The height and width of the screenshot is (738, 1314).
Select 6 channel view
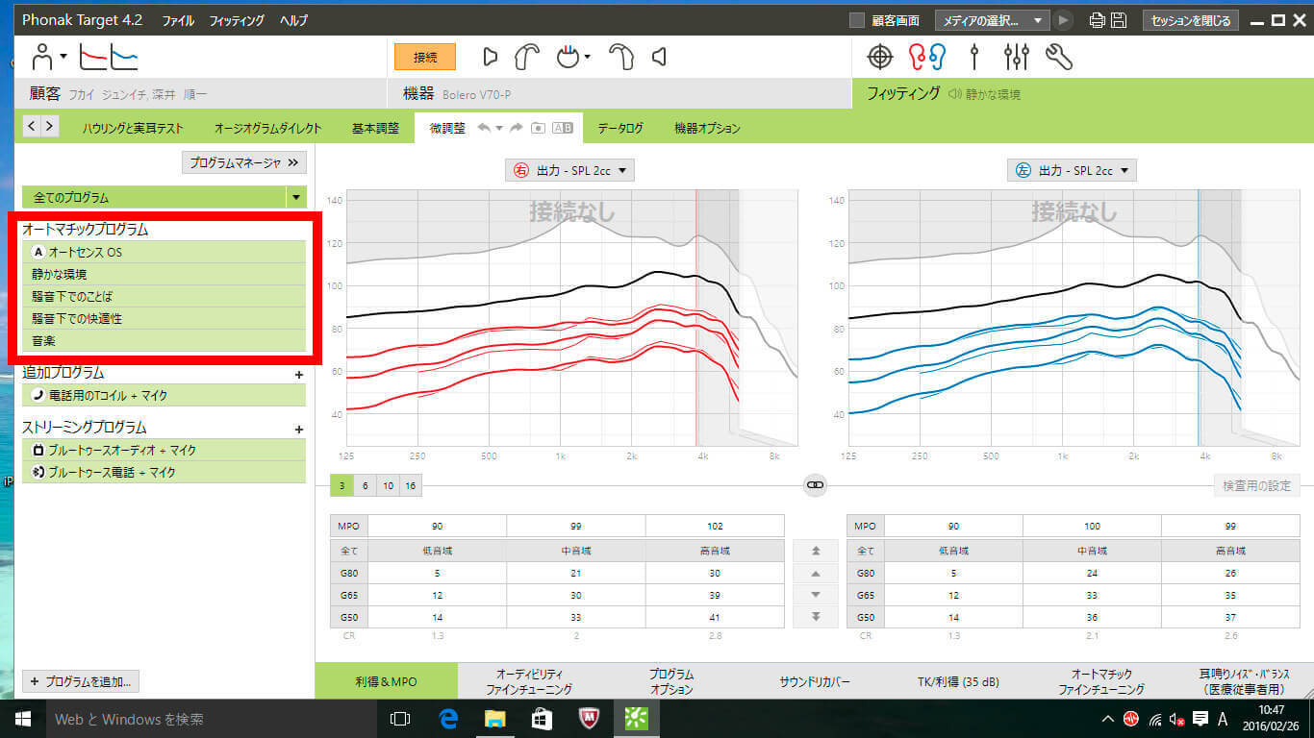tap(366, 486)
